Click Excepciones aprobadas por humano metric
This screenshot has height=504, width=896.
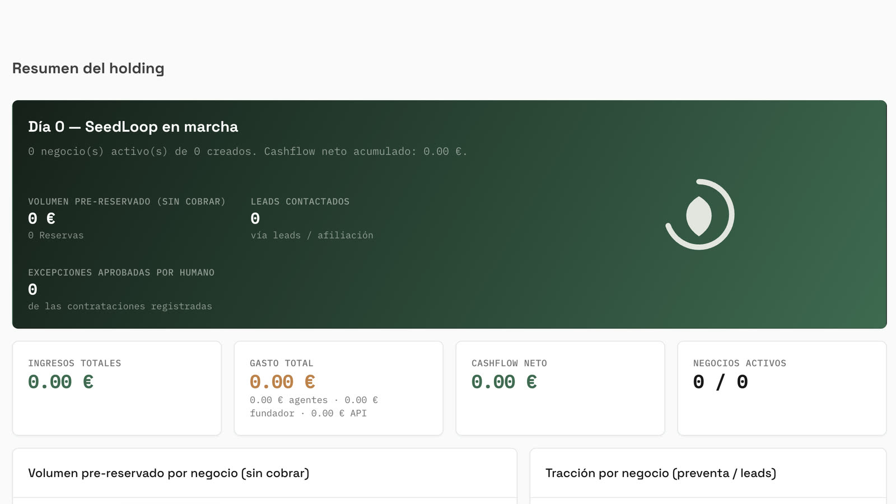coord(122,290)
